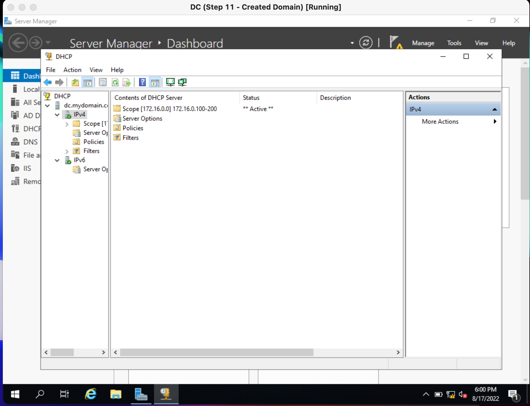Click muted volume icon in system tray
This screenshot has height=406, width=530.
(x=463, y=394)
